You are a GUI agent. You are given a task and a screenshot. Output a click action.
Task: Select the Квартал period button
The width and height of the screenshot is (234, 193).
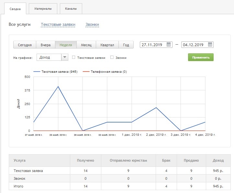pyautogui.click(x=107, y=45)
